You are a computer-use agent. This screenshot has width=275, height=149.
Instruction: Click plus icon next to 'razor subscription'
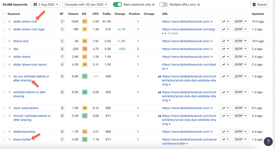click(x=9, y=108)
